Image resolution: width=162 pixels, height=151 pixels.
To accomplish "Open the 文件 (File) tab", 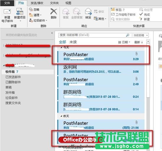I will coord(7,3).
